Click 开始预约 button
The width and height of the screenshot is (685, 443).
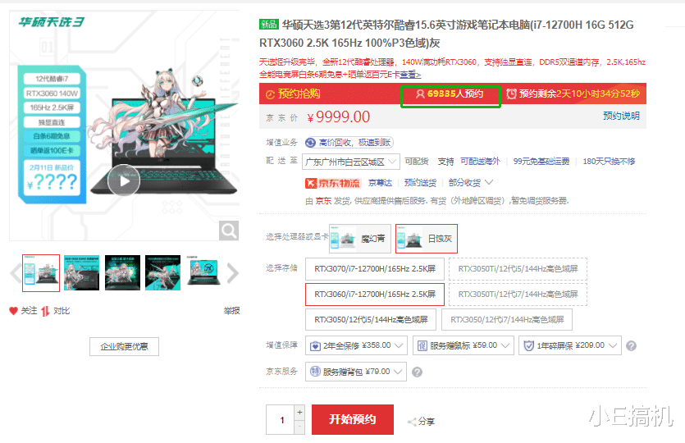[353, 419]
